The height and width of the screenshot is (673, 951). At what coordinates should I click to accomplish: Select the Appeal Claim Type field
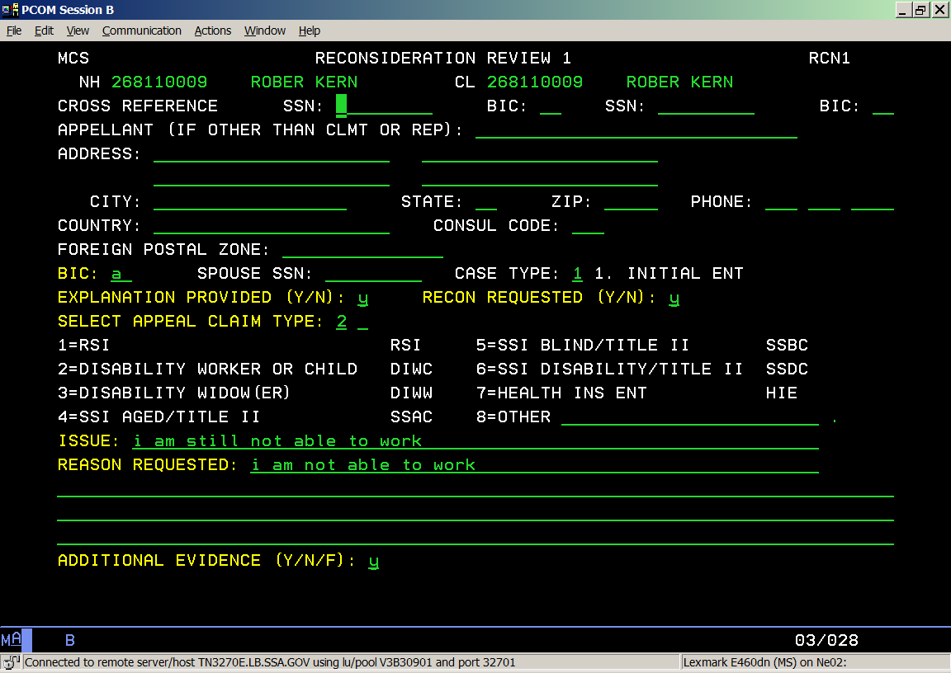tap(342, 322)
